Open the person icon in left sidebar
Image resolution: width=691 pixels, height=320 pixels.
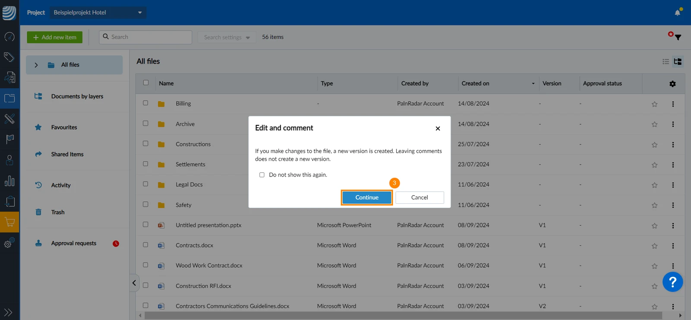tap(10, 160)
